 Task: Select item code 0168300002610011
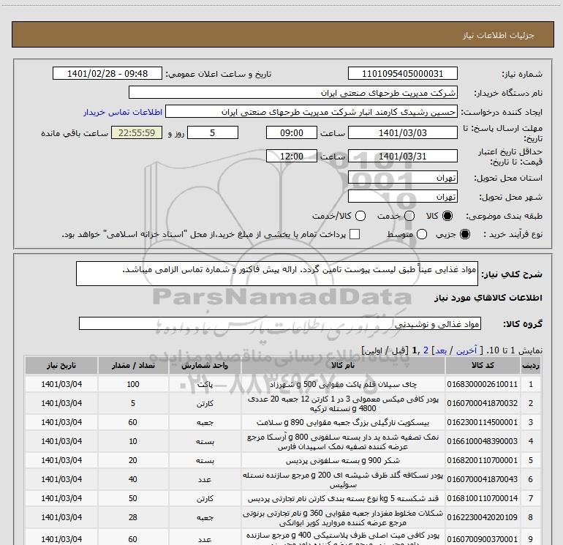click(483, 384)
